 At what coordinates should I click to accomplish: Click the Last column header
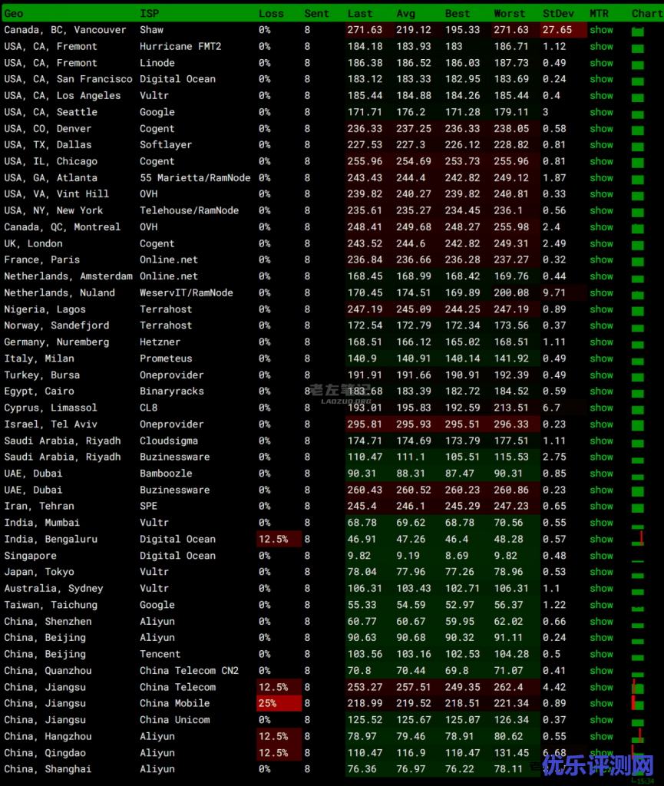click(x=360, y=14)
